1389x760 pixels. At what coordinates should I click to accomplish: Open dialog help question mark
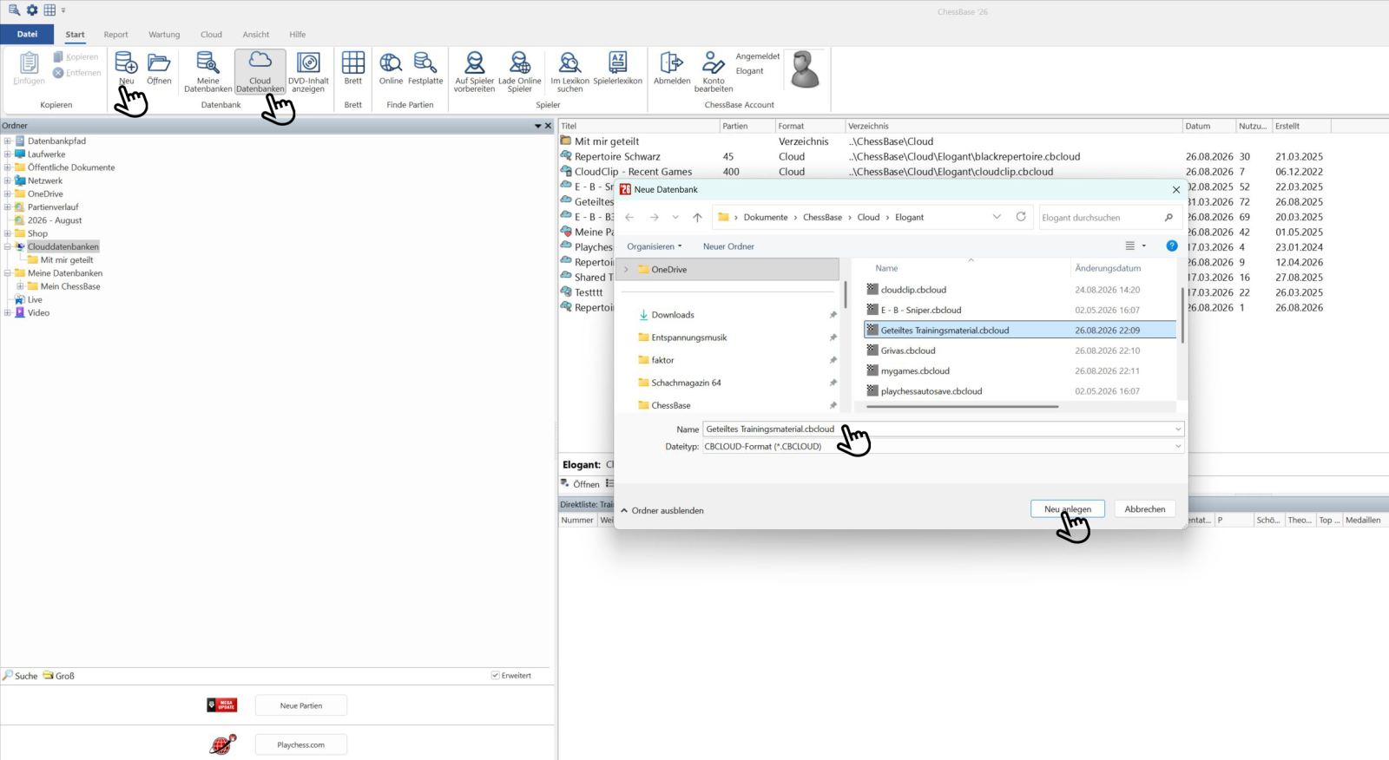(x=1172, y=246)
